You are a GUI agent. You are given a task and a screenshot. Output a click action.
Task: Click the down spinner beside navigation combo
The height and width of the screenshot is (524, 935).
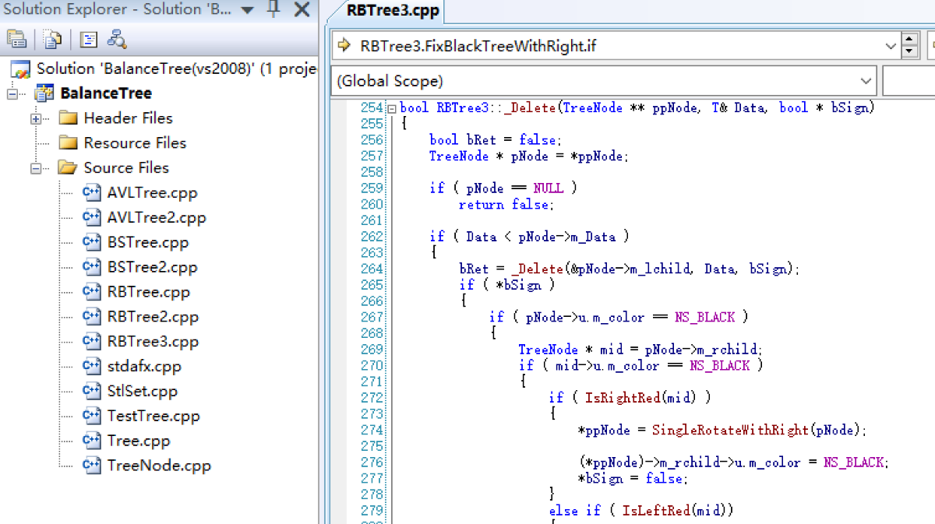click(x=910, y=52)
